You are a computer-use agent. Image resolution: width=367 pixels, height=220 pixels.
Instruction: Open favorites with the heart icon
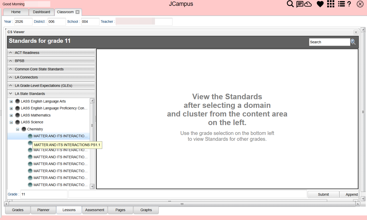tap(320, 4)
